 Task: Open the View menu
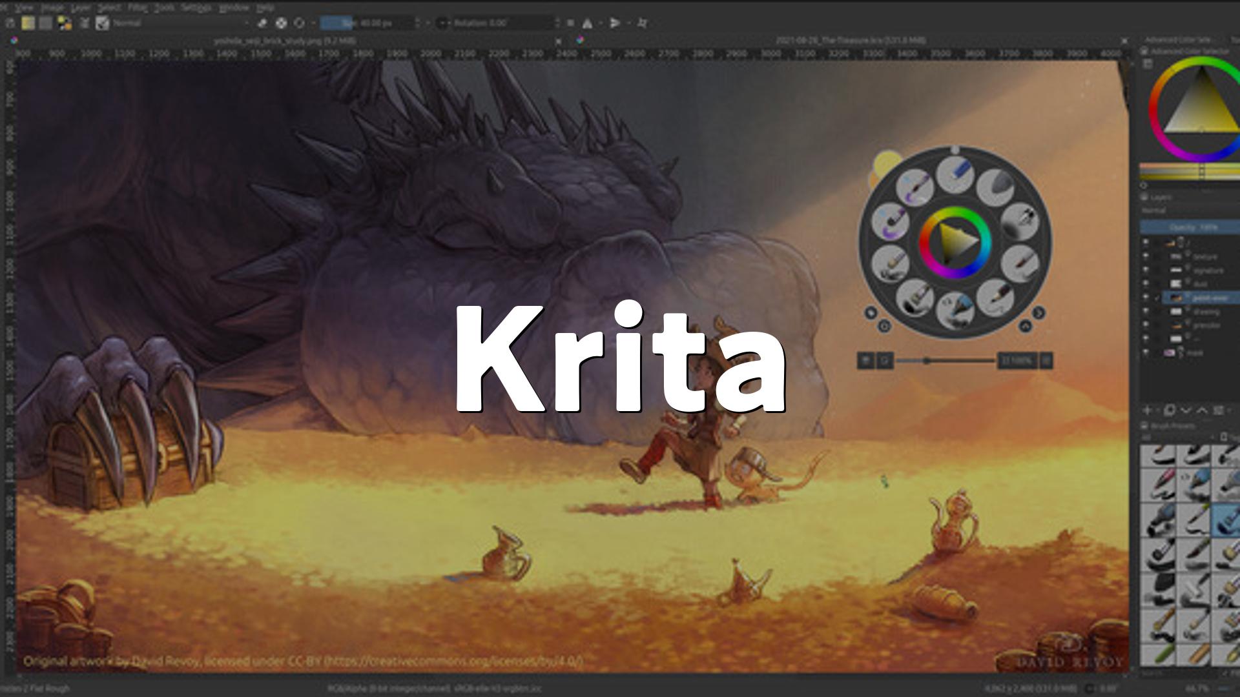(25, 7)
